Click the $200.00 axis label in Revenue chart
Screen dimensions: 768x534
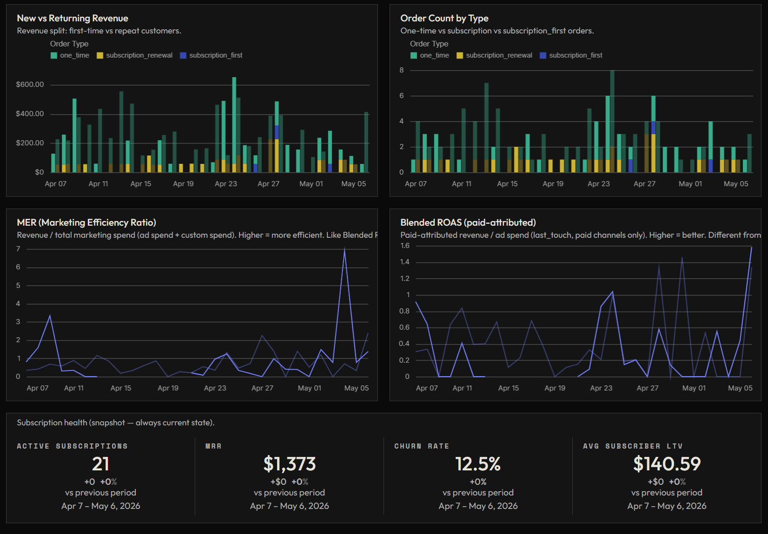coord(30,143)
